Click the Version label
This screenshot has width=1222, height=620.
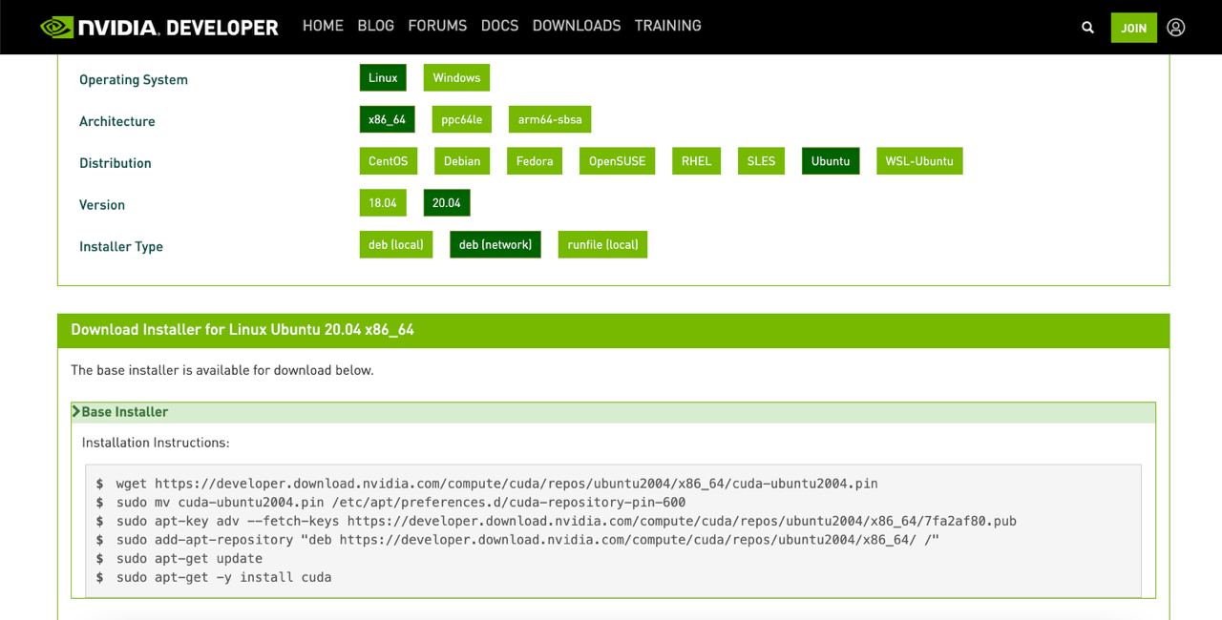point(102,205)
